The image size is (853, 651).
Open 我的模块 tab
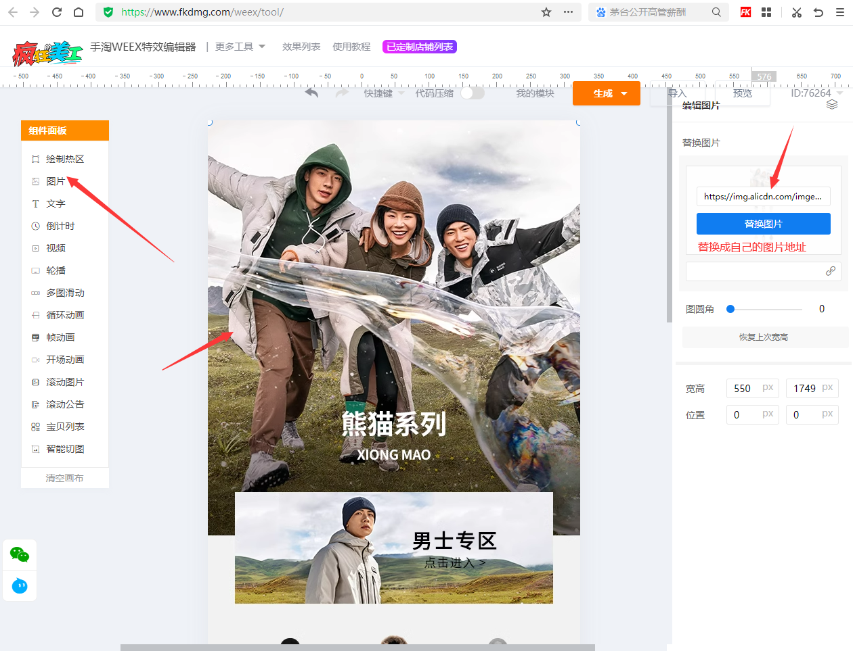(x=535, y=93)
